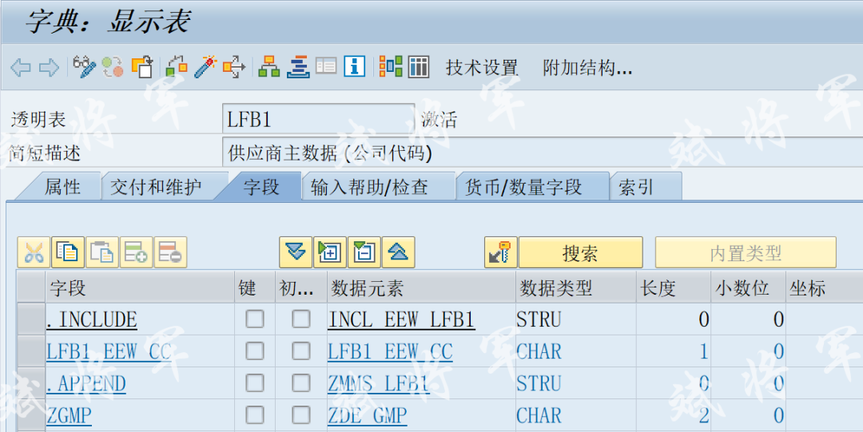Select the ZGMP row selector
This screenshot has width=863, height=432.
[x=30, y=414]
